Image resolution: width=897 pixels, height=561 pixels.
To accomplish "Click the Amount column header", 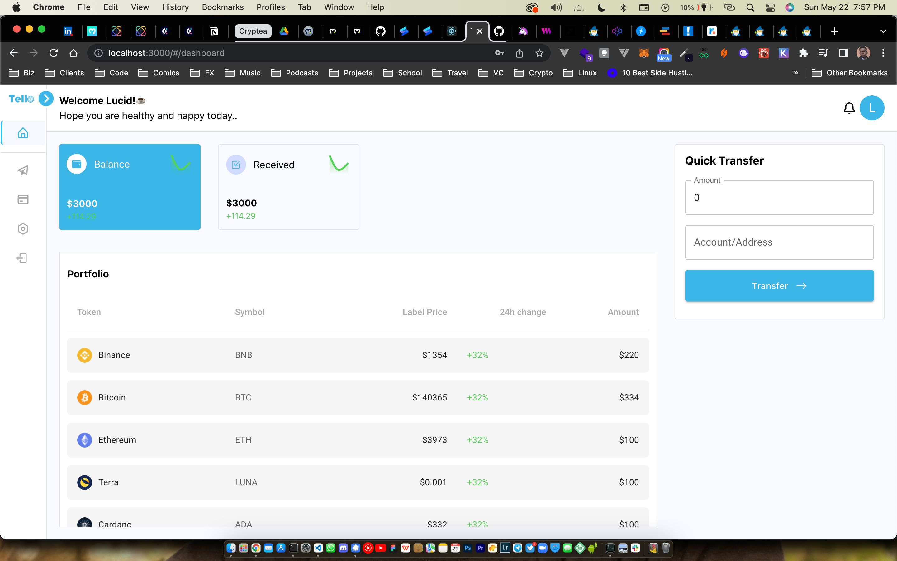I will pos(623,312).
